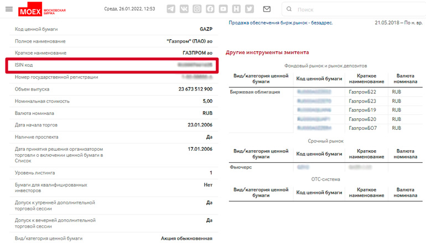Open the YouTube social icon
The width and height of the screenshot is (426, 243).
(223, 9)
